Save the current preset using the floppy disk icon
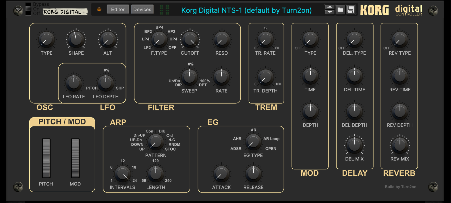This screenshot has height=203, width=451. point(350,10)
